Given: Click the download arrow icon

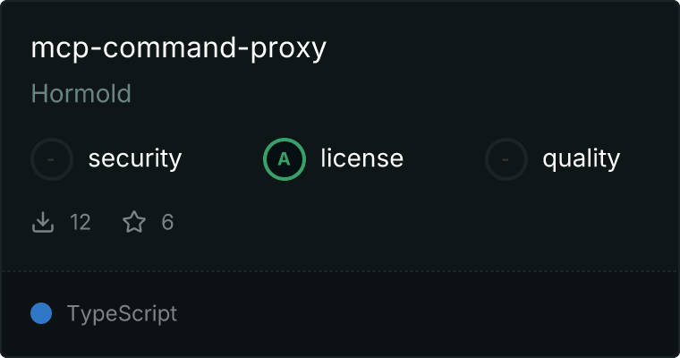Looking at the screenshot, I should (43, 222).
